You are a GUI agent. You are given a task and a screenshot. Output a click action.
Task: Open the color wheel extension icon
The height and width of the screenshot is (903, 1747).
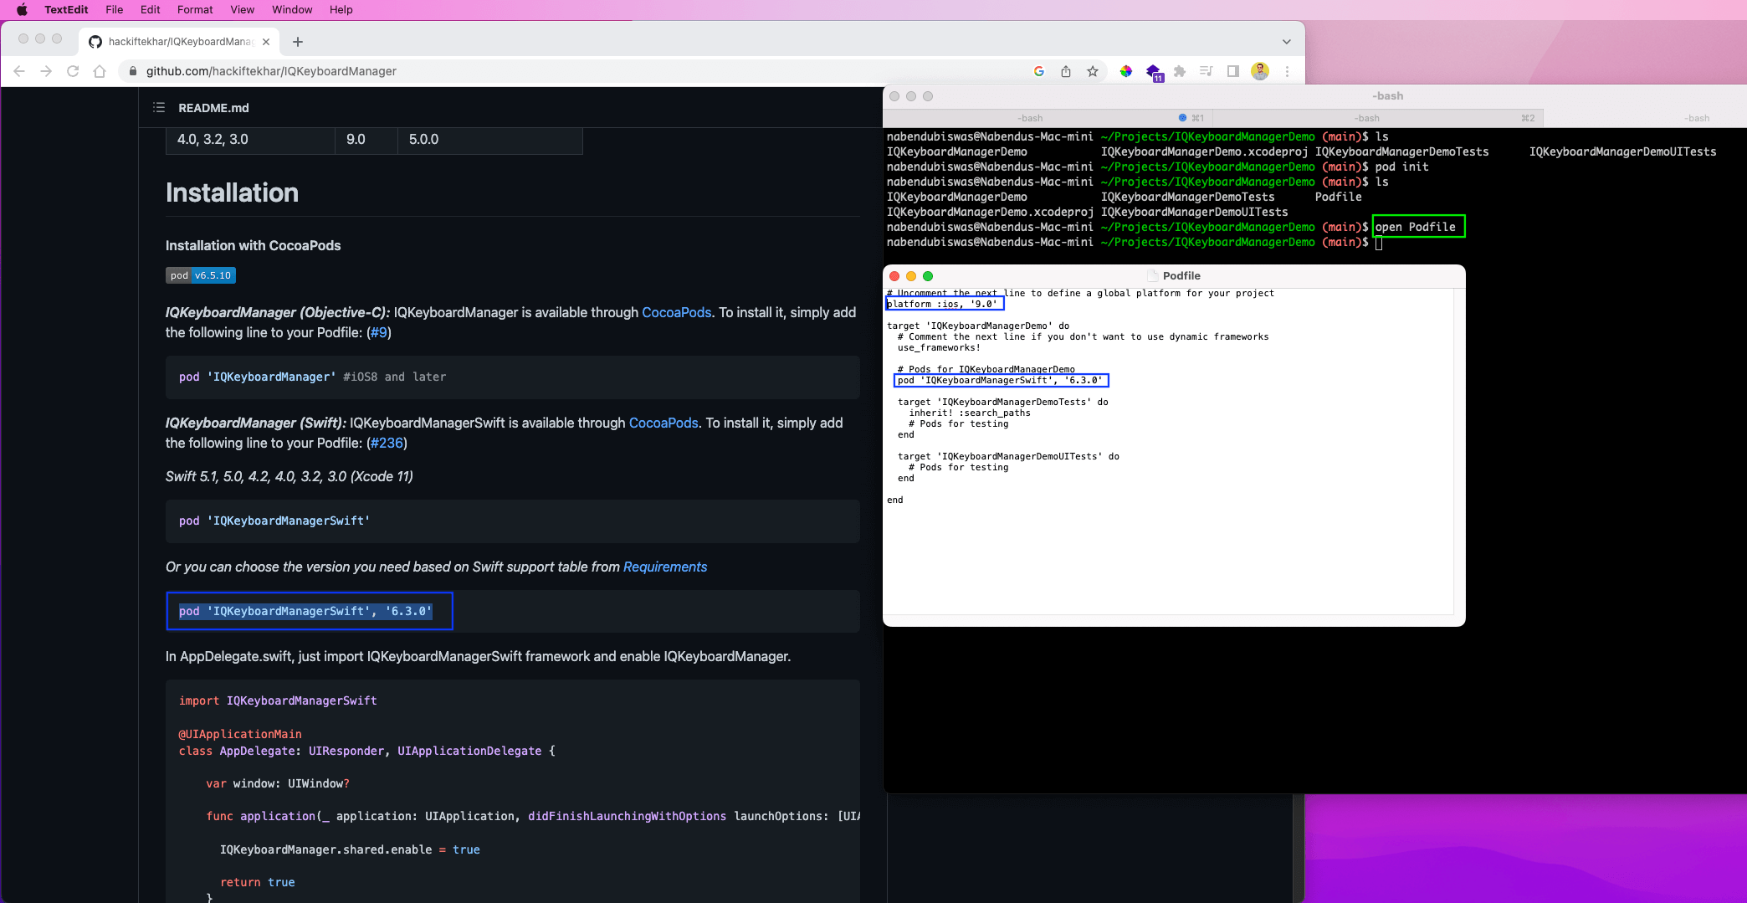tap(1126, 71)
